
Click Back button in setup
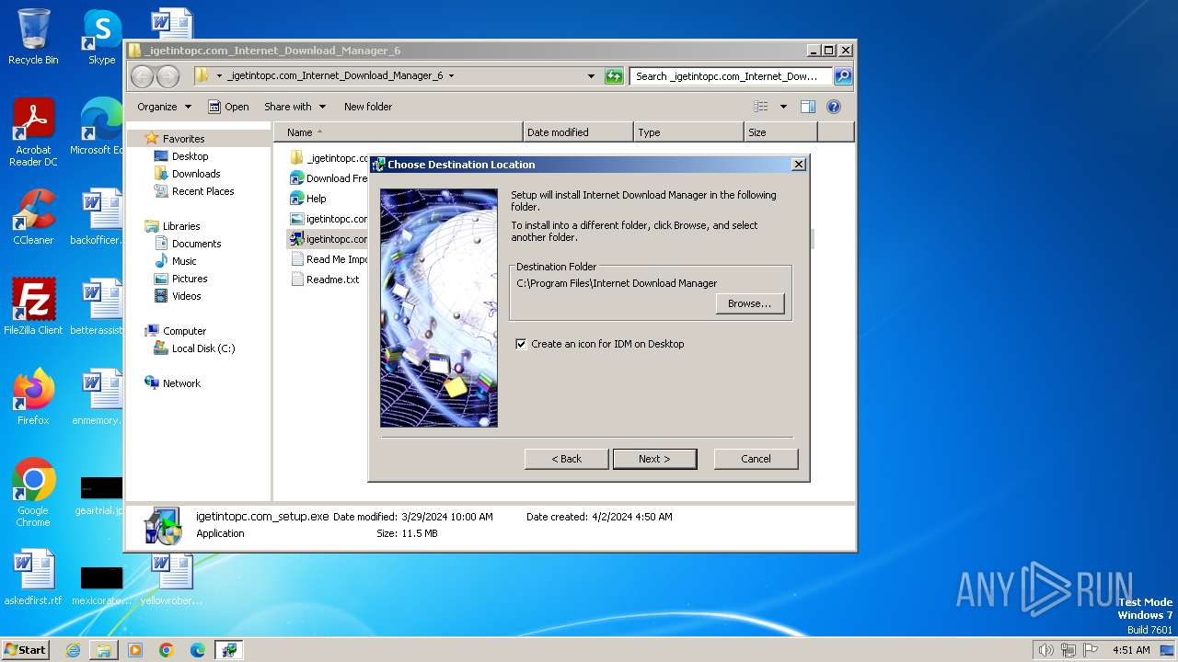point(566,459)
